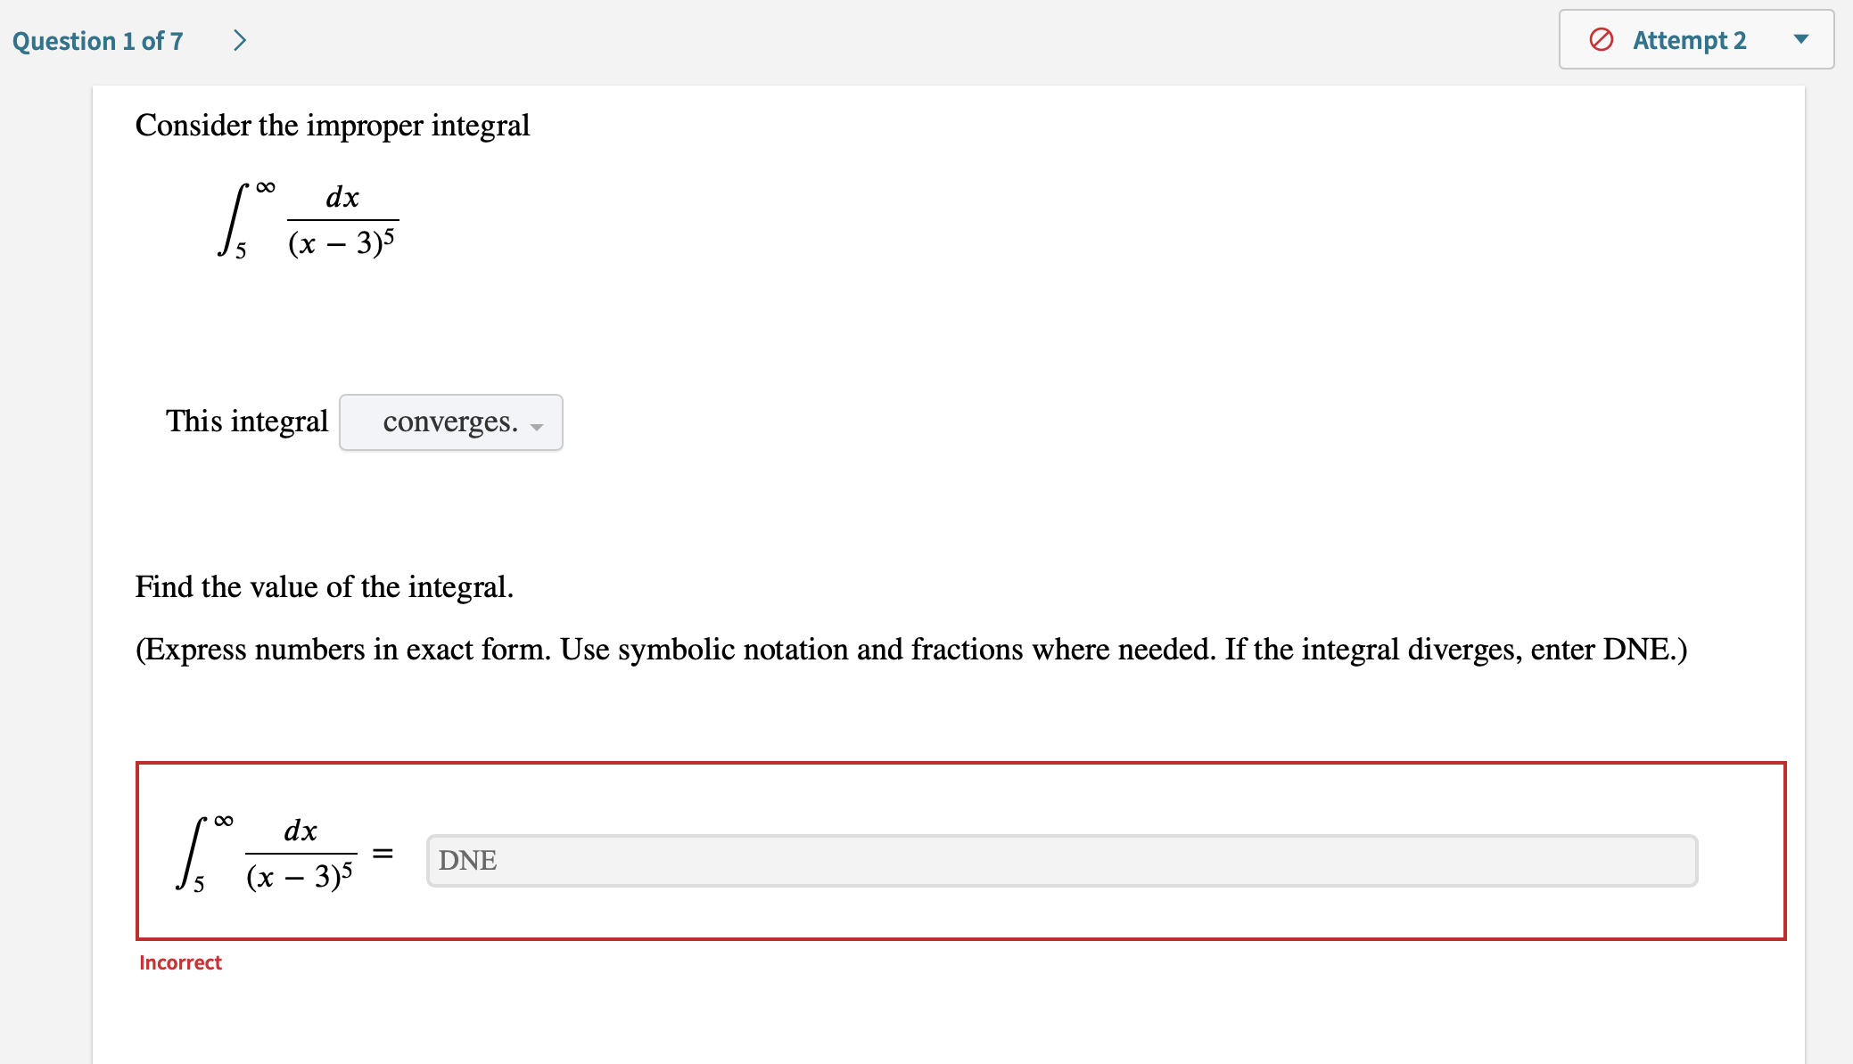Click the chevron arrow after Question 1 of 7

pyautogui.click(x=239, y=39)
